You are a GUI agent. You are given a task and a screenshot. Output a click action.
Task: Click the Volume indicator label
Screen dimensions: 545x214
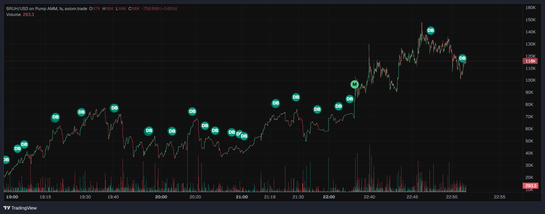pyautogui.click(x=14, y=14)
